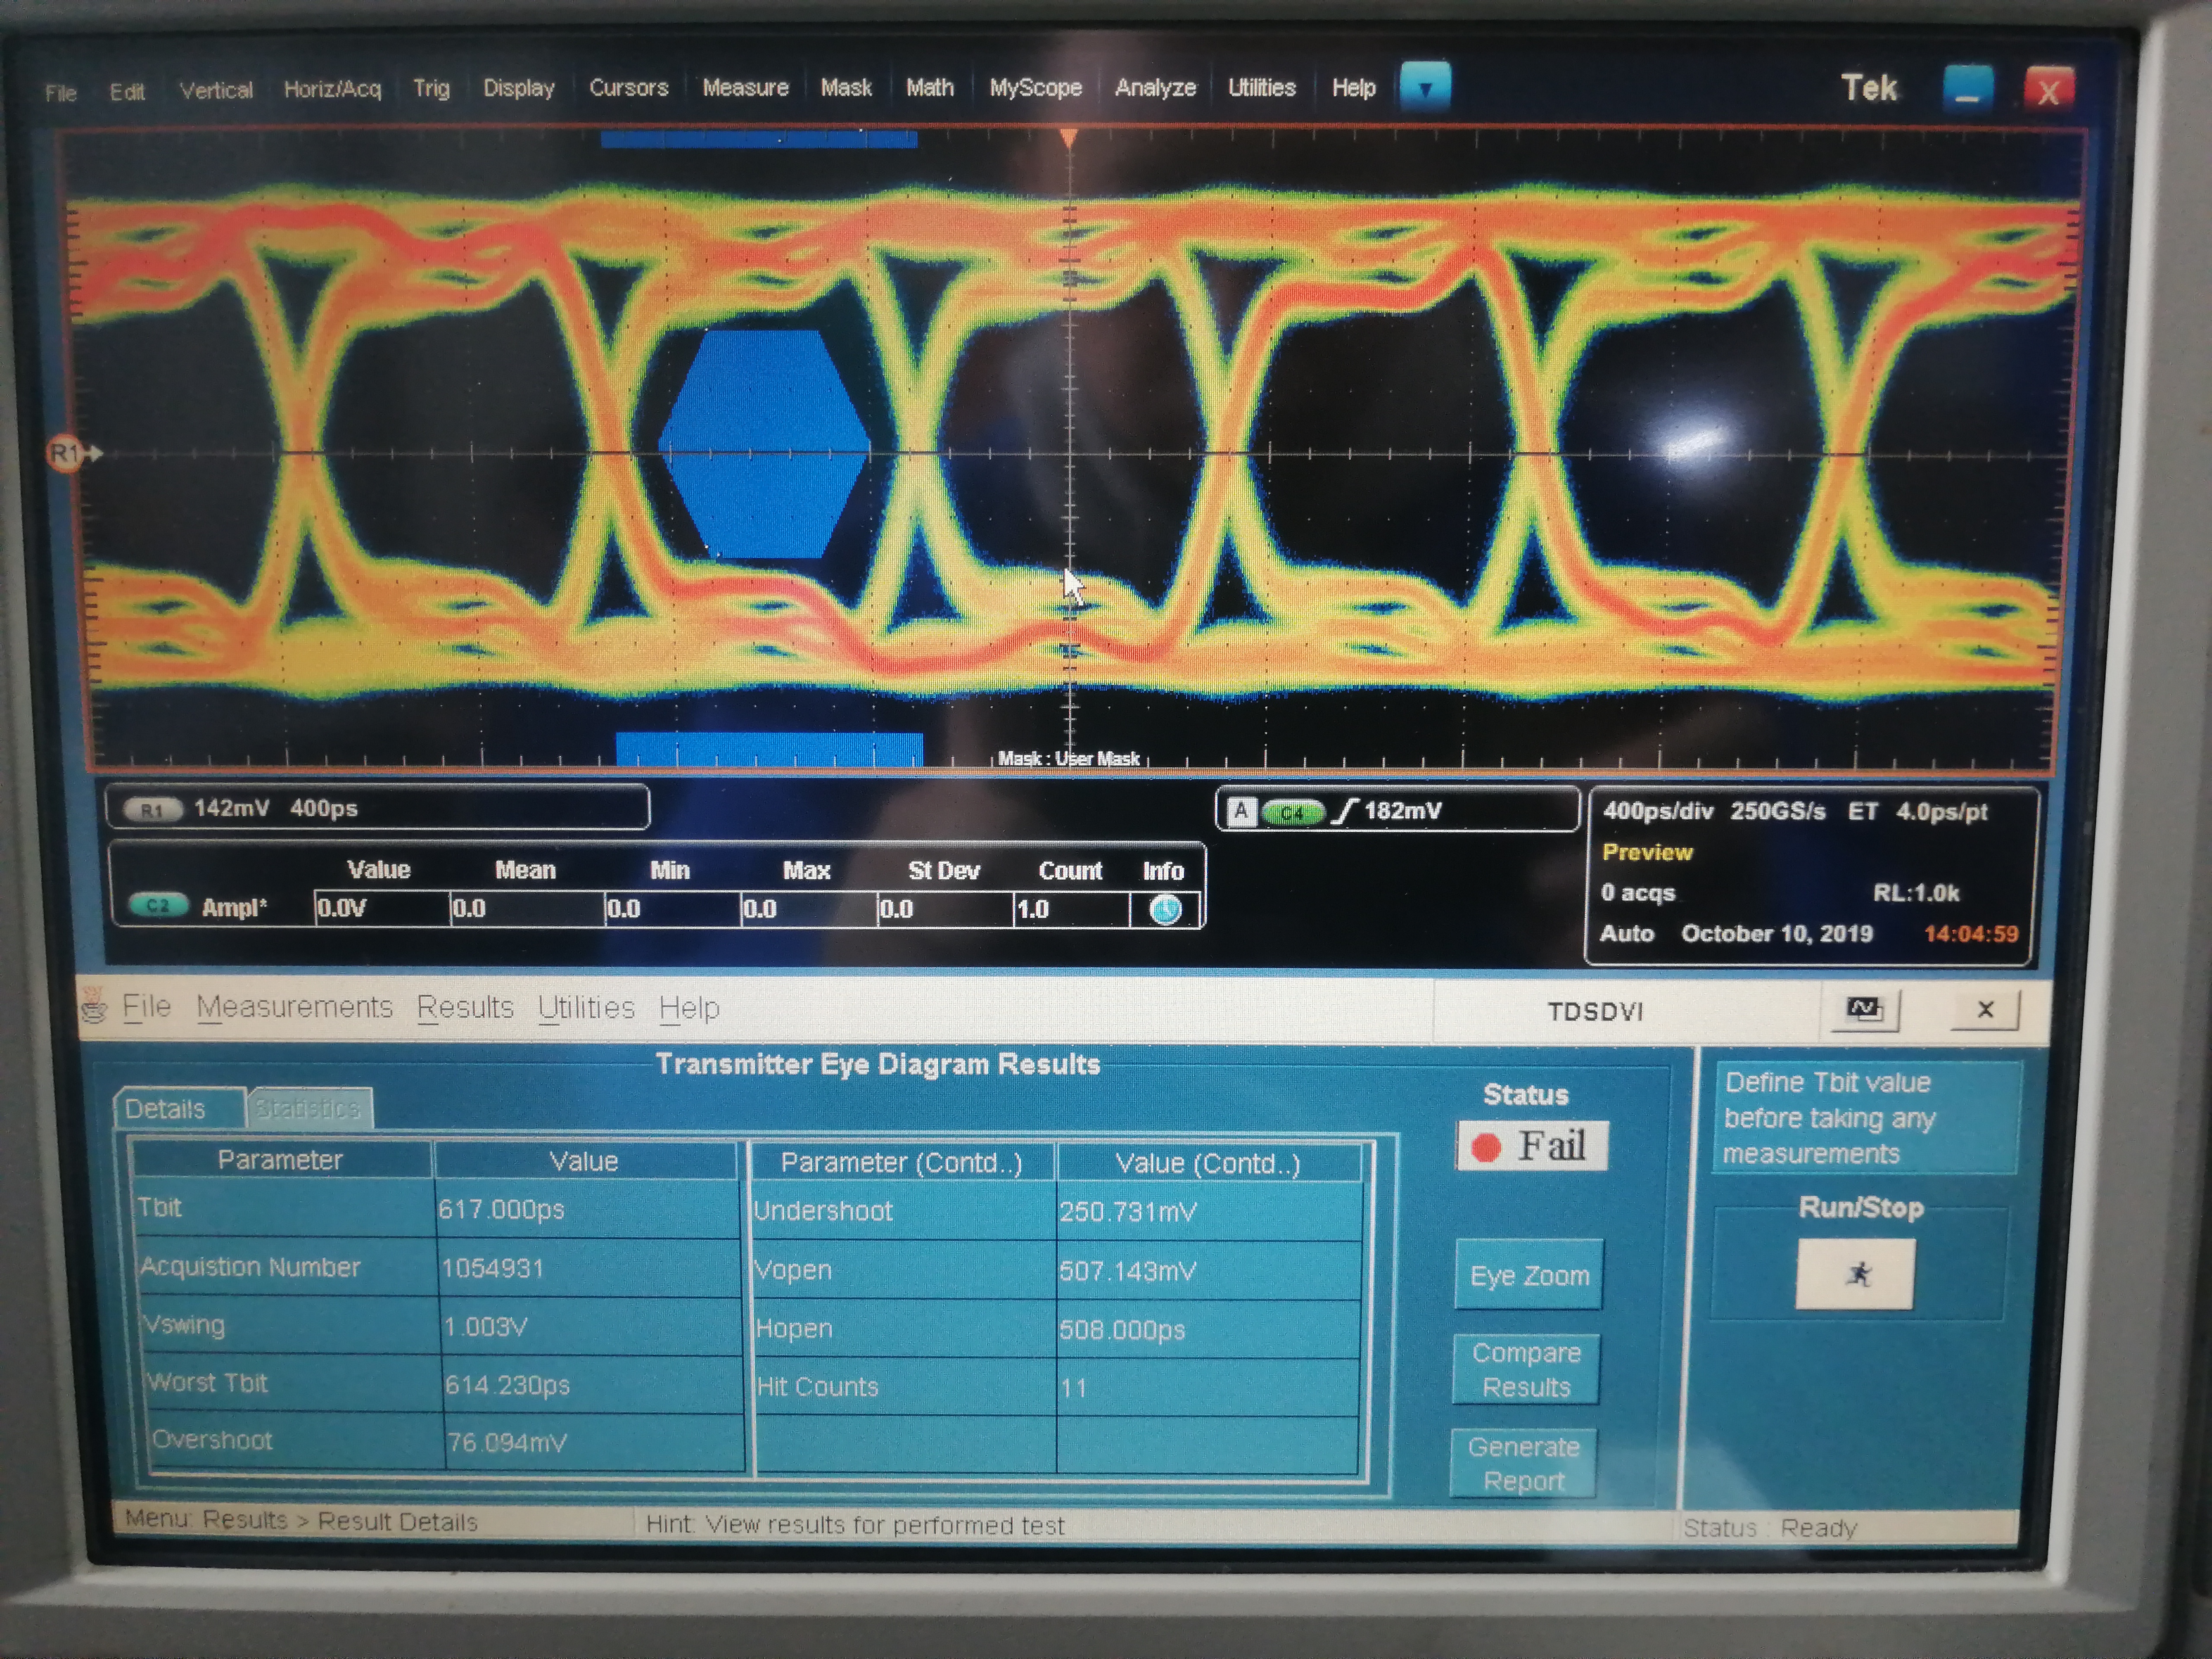Image resolution: width=2212 pixels, height=1659 pixels.
Task: Click the Compare Results button
Action: coord(1526,1369)
